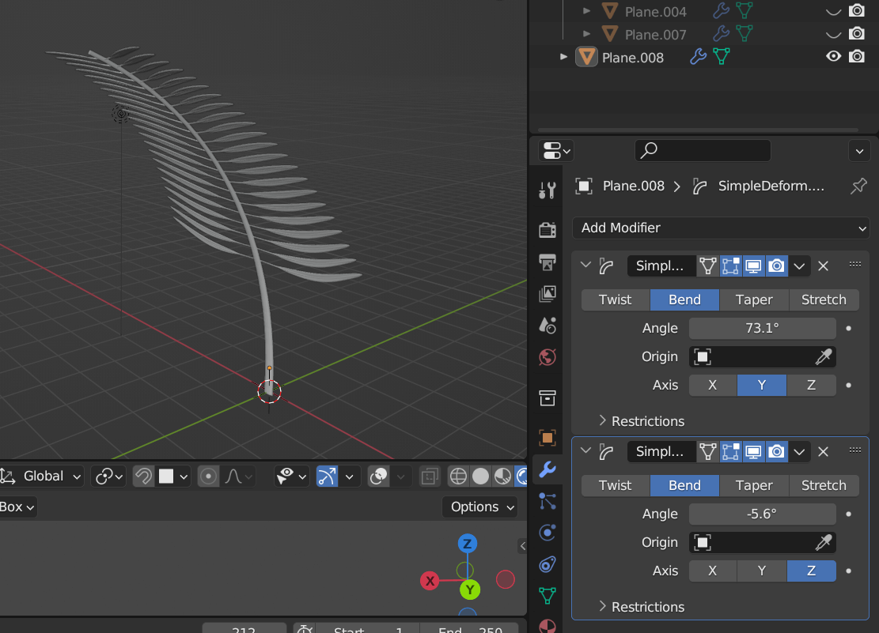Toggle hidden eye of Plane.007
This screenshot has height=633, width=879.
click(x=834, y=35)
